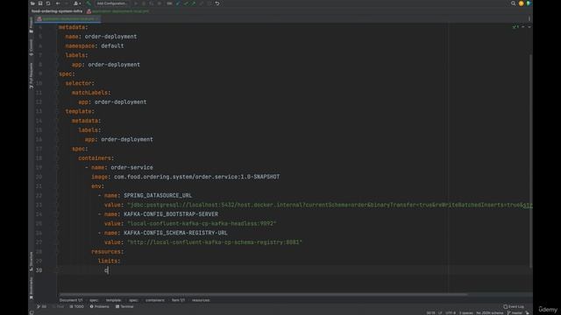The height and width of the screenshot is (315, 561).
Task: Click the 'Document 1/1' breadcrumb
Action: coord(71,300)
